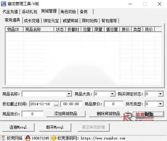Open the date picker ellipsis button
This screenshot has width=167, height=141.
click(56, 104)
